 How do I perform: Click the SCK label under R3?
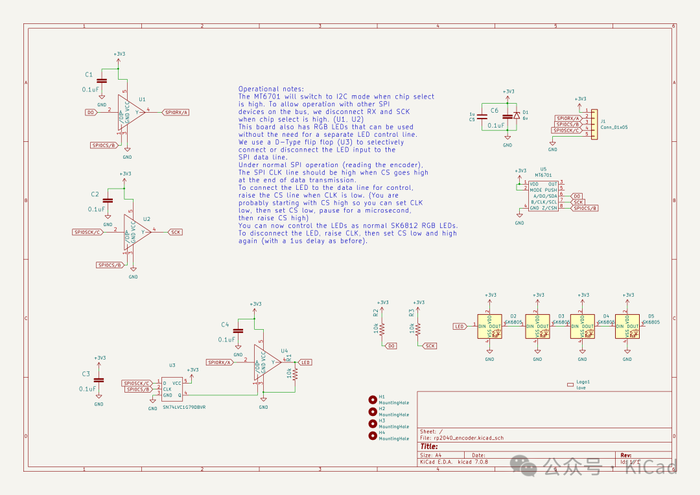[x=430, y=346]
